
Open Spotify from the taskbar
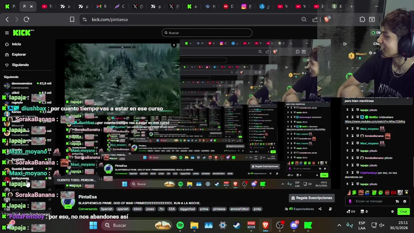(180, 225)
